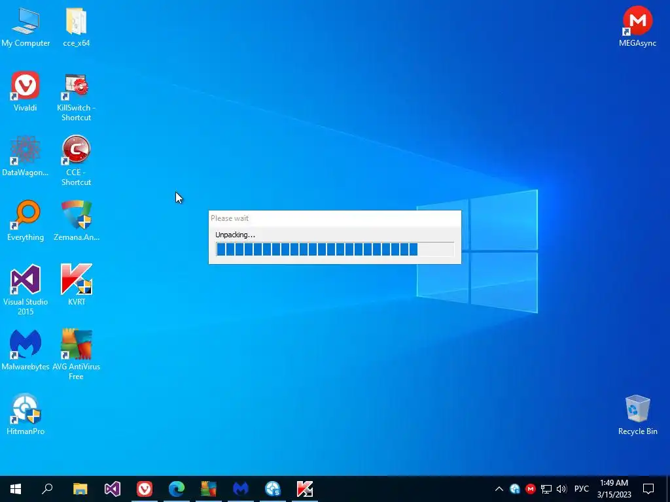This screenshot has height=502, width=670.
Task: Select the KVRT desktop icon
Action: coord(76,285)
